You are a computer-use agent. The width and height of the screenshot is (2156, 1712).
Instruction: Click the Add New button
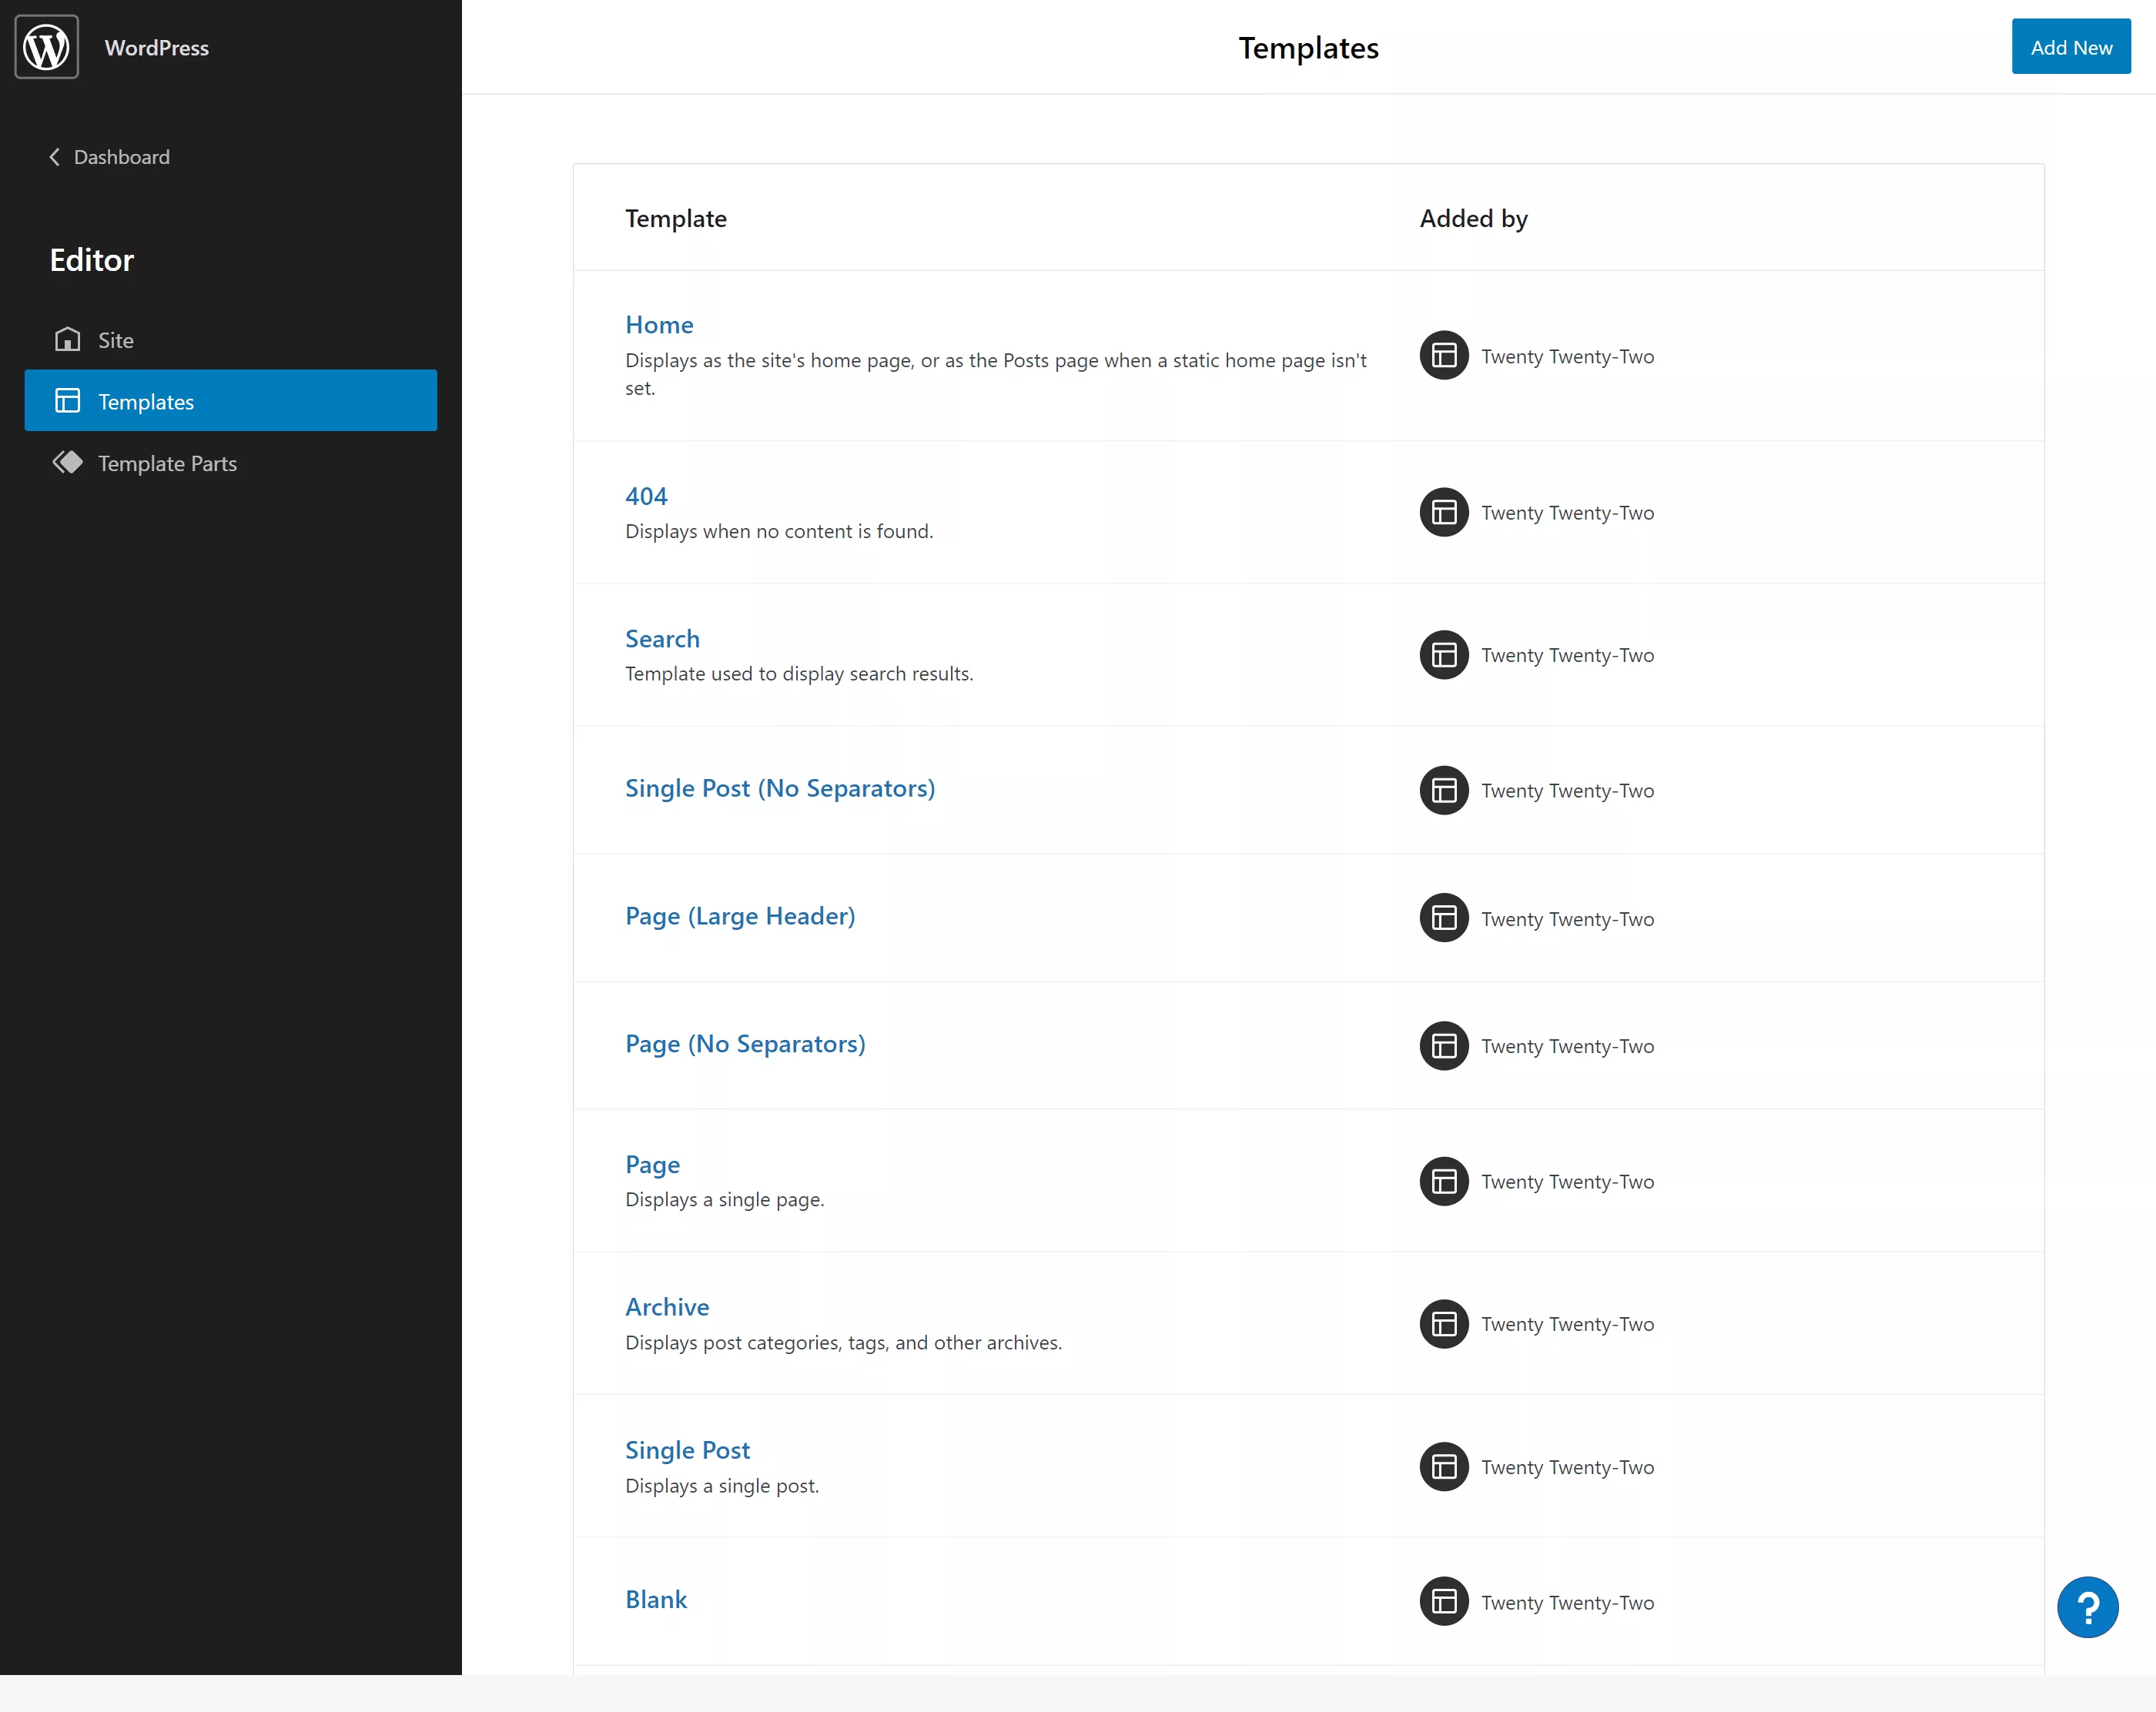pyautogui.click(x=2071, y=47)
